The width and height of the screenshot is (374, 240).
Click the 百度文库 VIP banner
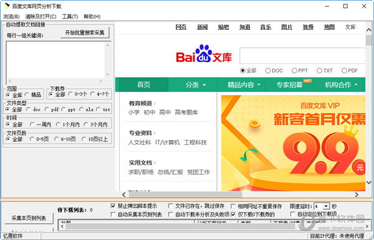tap(294, 143)
